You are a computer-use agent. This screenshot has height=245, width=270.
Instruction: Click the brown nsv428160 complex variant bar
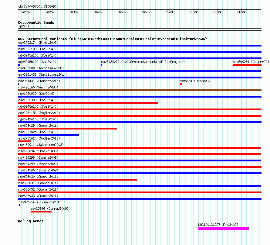coord(140,90)
